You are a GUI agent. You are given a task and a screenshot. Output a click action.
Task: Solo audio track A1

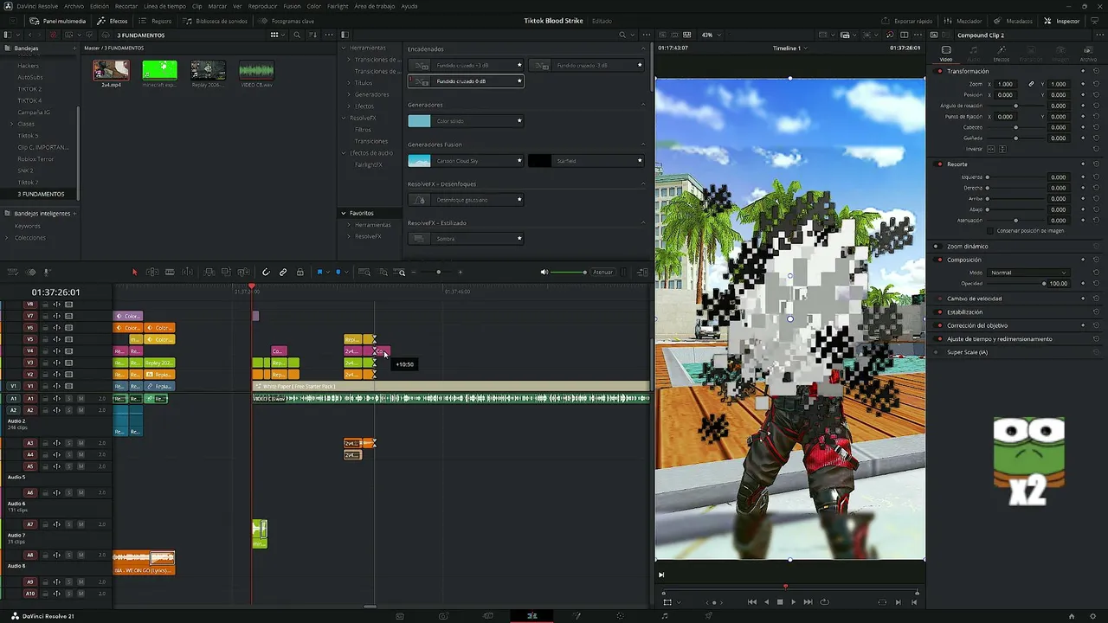pyautogui.click(x=68, y=398)
